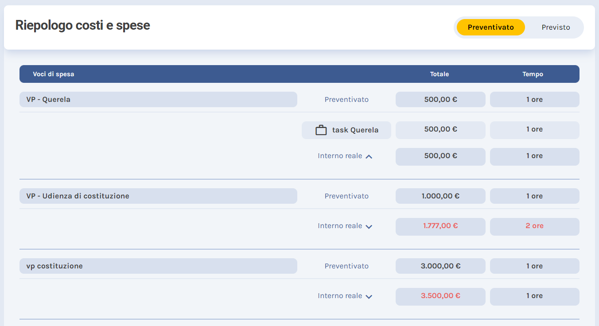Select the VP - Querela expense item

tap(158, 100)
